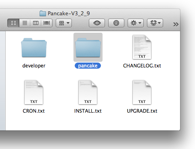This screenshot has height=149, width=195.
Task: Click the Get Info button
Action: pyautogui.click(x=116, y=23)
